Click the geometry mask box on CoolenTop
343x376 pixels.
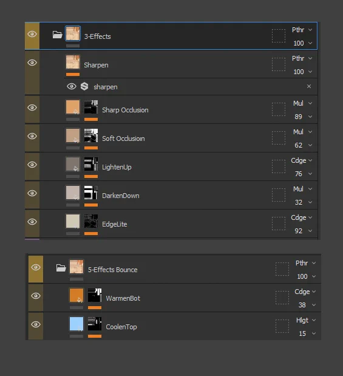tap(282, 326)
